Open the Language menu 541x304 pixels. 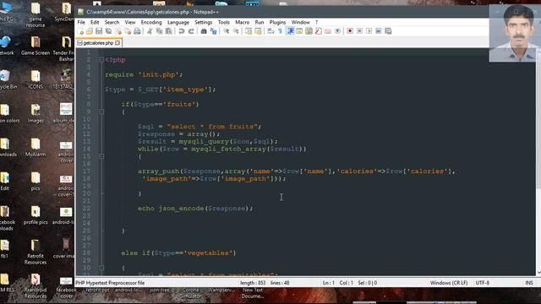pos(178,22)
